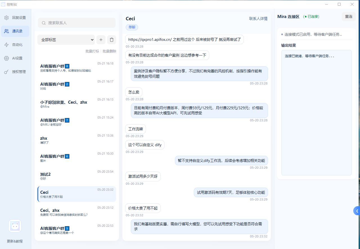
Task: Click the gear icon beside 回复设置
Action: [x=6, y=18]
